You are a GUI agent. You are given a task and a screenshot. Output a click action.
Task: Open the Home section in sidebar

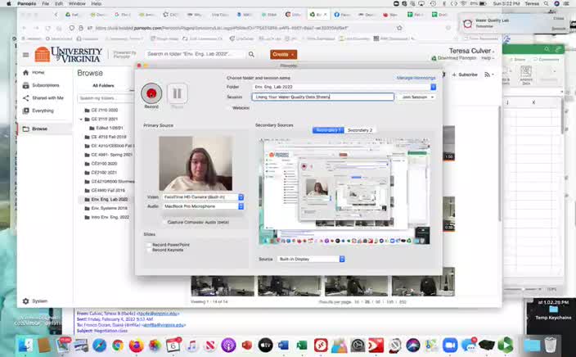(x=38, y=73)
